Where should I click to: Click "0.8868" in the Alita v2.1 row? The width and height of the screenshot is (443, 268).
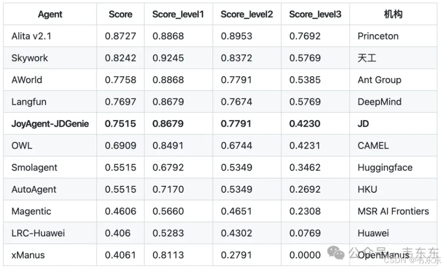168,36
